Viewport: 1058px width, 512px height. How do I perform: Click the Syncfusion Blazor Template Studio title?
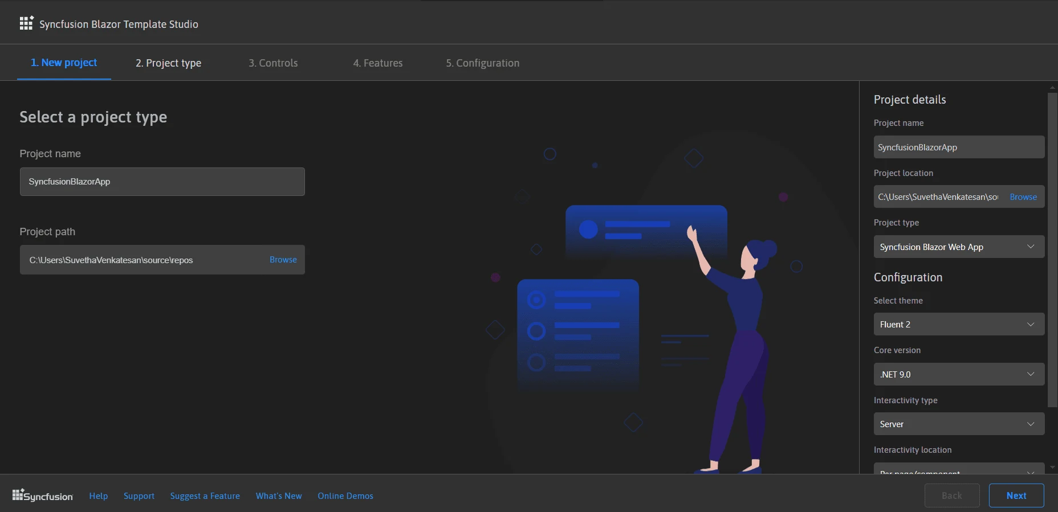tap(119, 24)
